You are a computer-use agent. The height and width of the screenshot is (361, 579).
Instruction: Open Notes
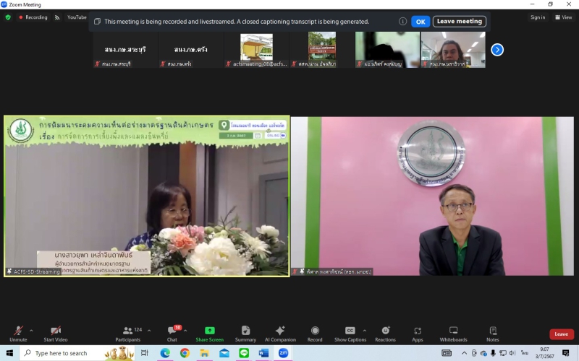pyautogui.click(x=493, y=334)
